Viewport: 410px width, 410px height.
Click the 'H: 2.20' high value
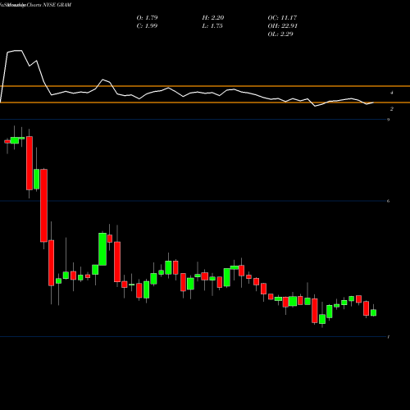[213, 18]
